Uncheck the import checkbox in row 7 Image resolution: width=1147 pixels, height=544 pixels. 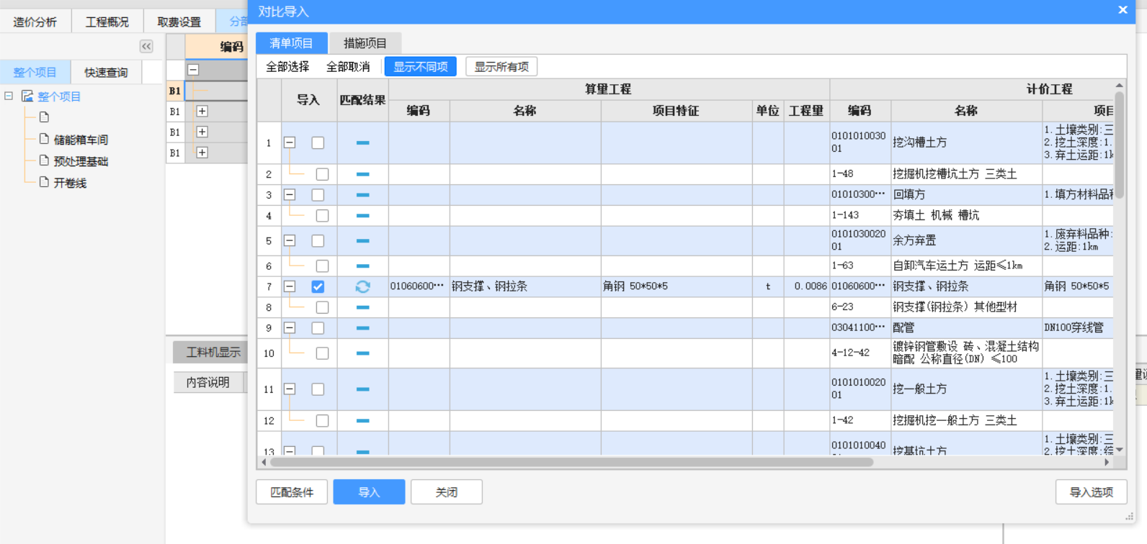318,286
